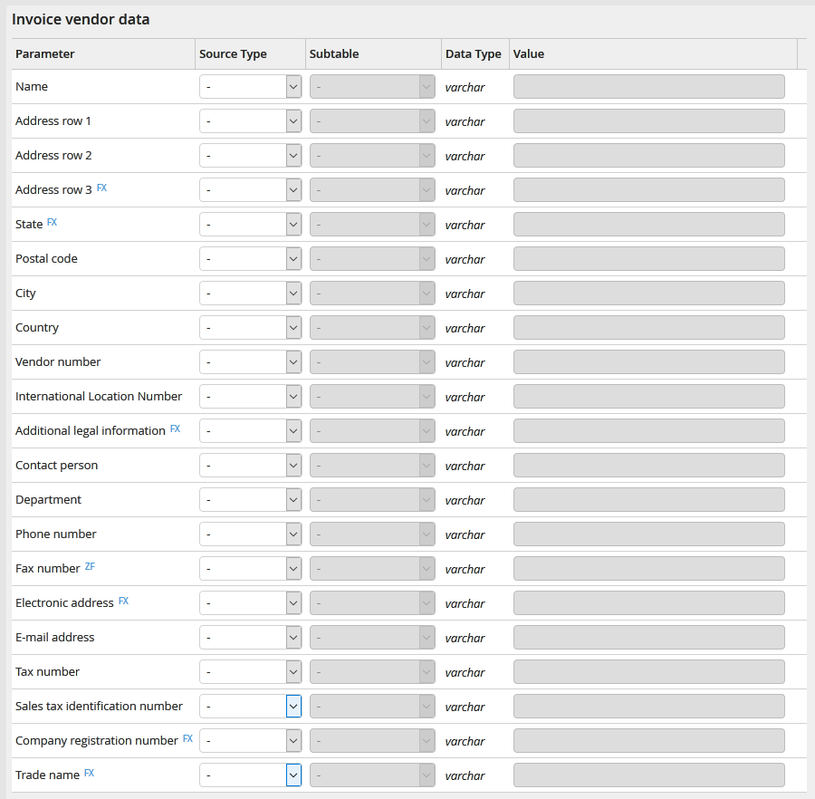Click the ZF badge next to Fax number
815x799 pixels.
click(x=90, y=566)
